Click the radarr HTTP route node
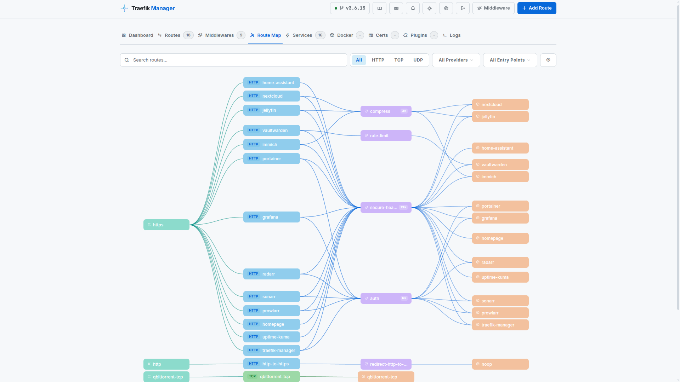 [x=272, y=274]
